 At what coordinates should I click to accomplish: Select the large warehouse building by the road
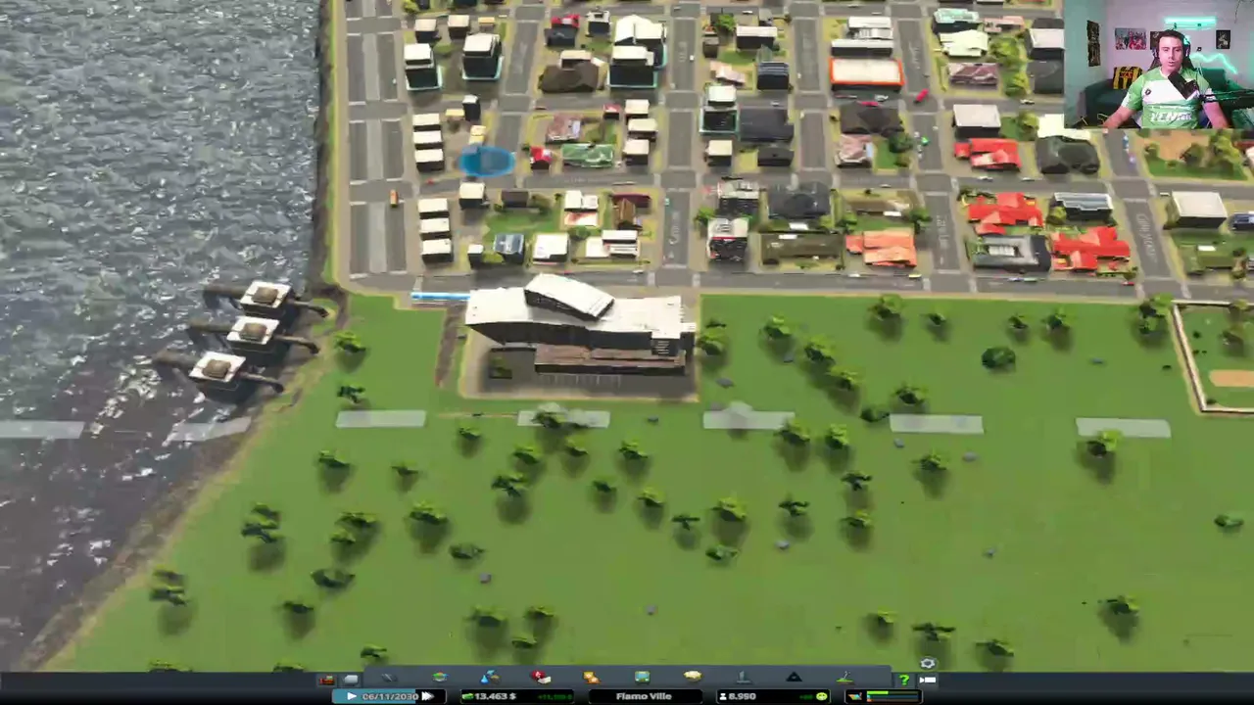[580, 326]
